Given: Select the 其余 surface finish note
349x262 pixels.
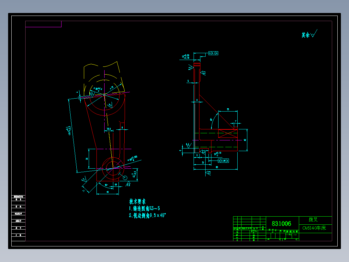Looking at the screenshot, I should 310,34.
